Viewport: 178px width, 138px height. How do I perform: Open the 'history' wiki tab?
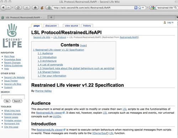[87, 26]
